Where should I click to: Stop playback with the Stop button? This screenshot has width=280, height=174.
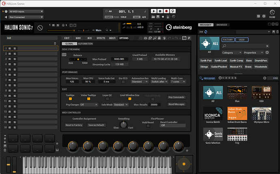160,11
